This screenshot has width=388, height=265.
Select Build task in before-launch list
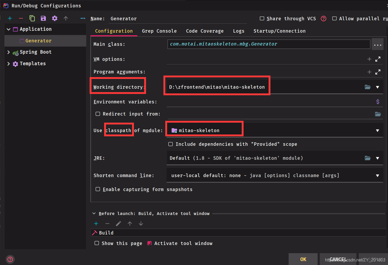coord(239,233)
